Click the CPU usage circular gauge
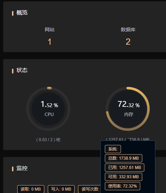This screenshot has width=166, height=193. tap(48, 109)
